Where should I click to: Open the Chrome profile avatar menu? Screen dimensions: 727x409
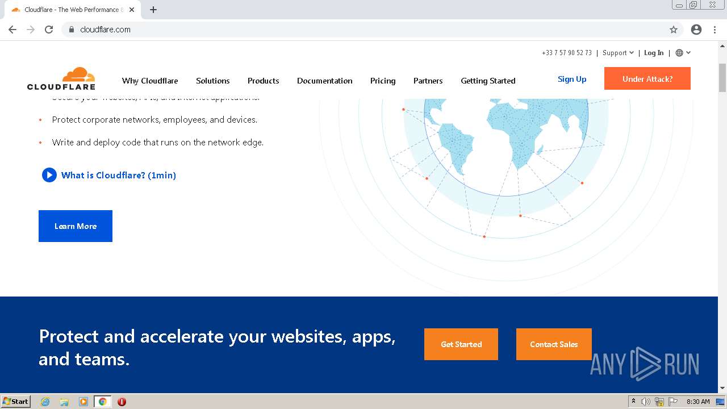(x=696, y=30)
